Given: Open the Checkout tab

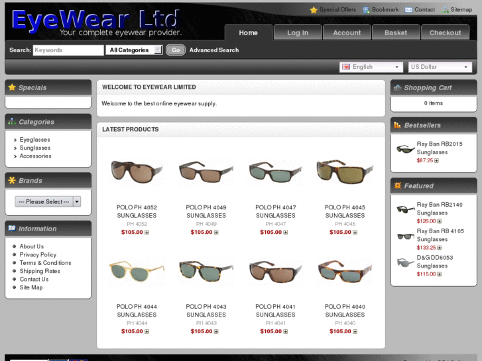Looking at the screenshot, I should [445, 32].
